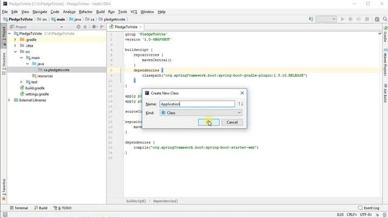Expand the .idea folder
Image resolution: width=388 pixels, height=218 pixels.
[x=15, y=45]
